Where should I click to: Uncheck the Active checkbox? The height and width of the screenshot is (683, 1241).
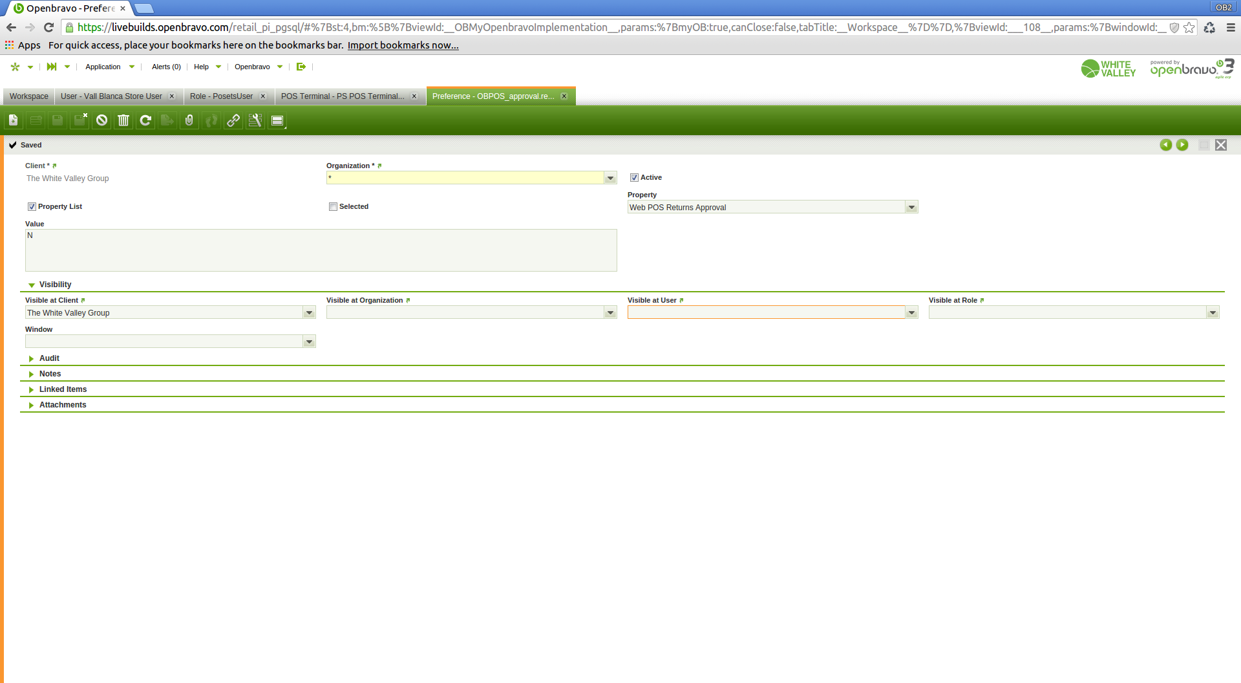pos(634,178)
